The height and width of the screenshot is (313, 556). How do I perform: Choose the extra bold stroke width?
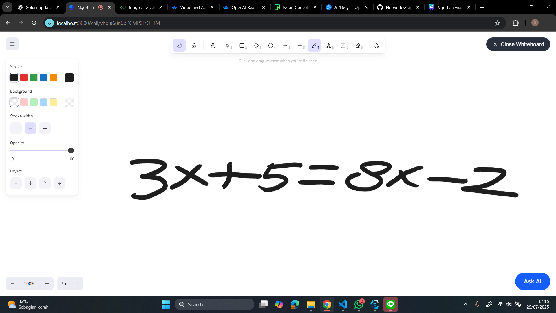(x=45, y=128)
